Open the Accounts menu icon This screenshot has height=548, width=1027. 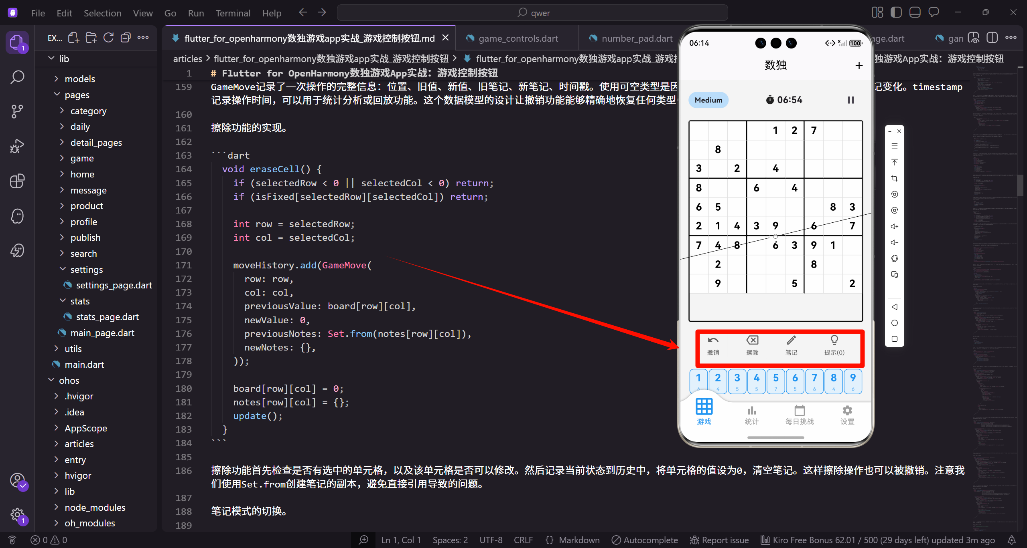(x=17, y=480)
